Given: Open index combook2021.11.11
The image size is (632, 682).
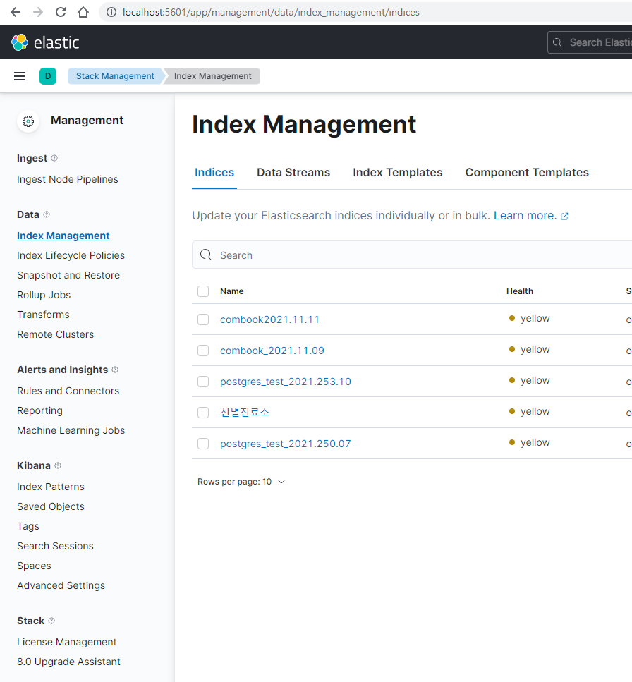Looking at the screenshot, I should tap(269, 319).
